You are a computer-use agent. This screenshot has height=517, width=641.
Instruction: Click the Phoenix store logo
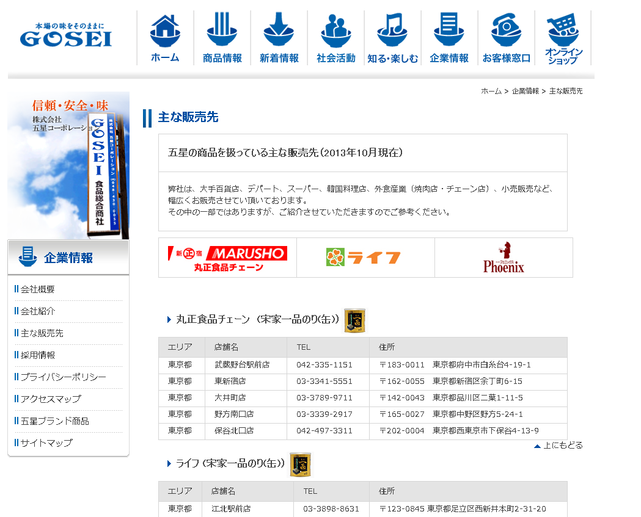pyautogui.click(x=504, y=258)
